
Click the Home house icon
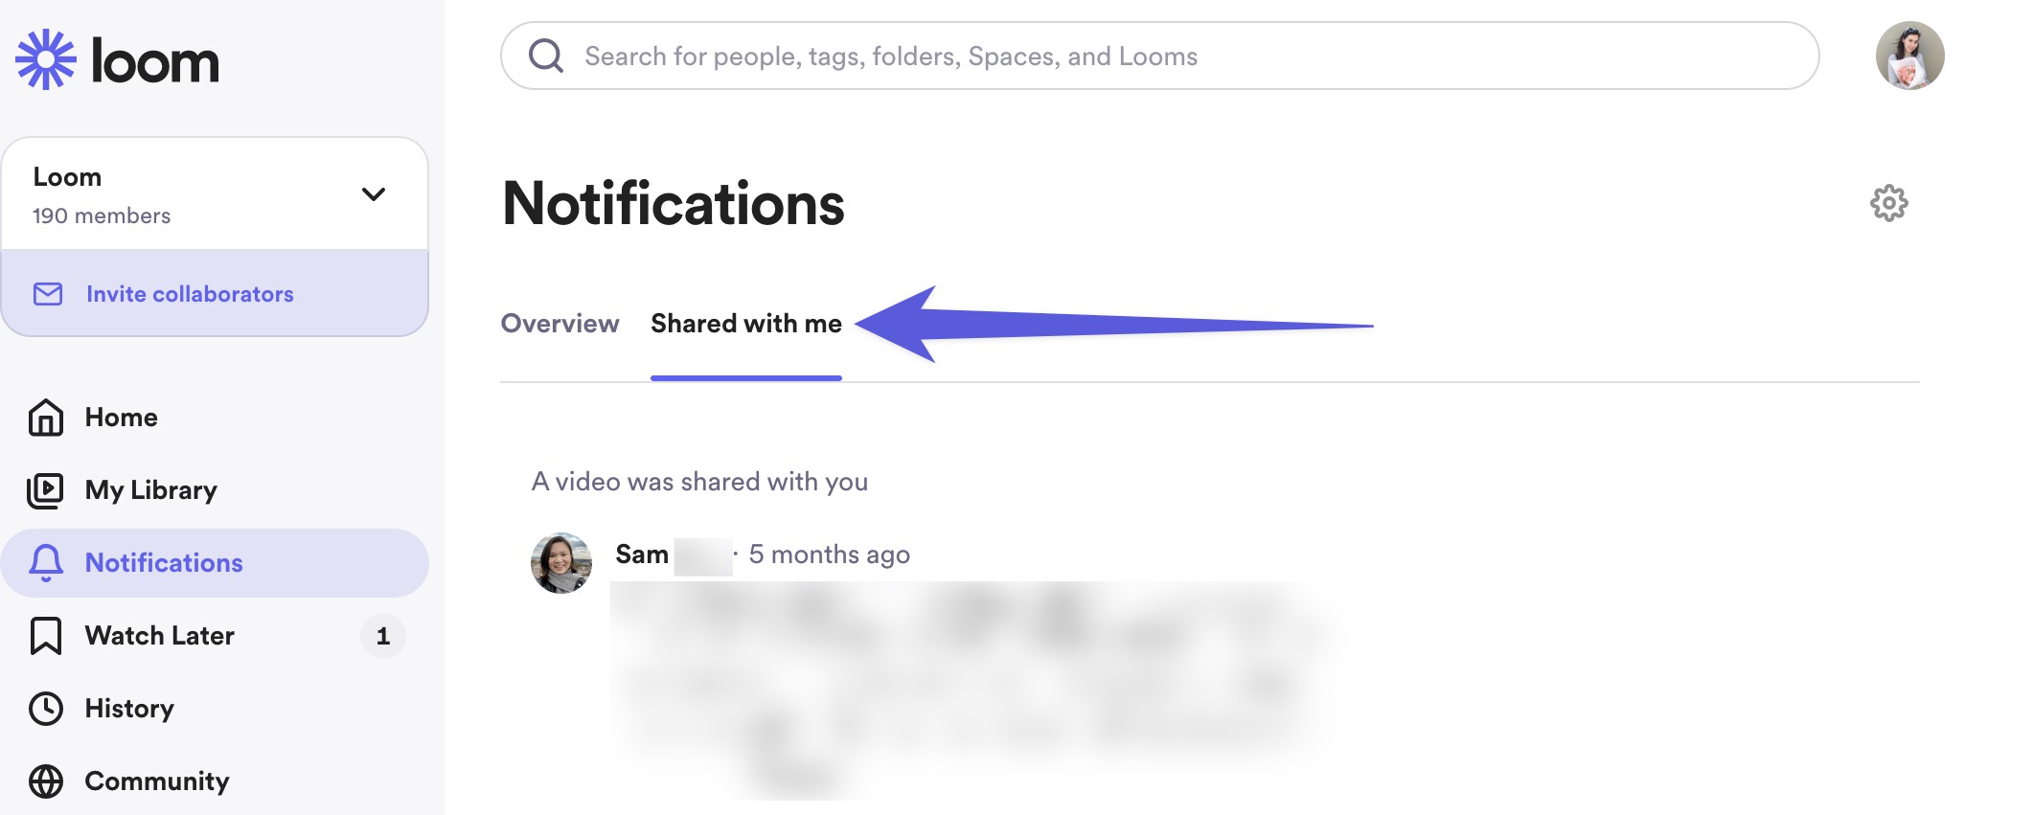tap(46, 418)
